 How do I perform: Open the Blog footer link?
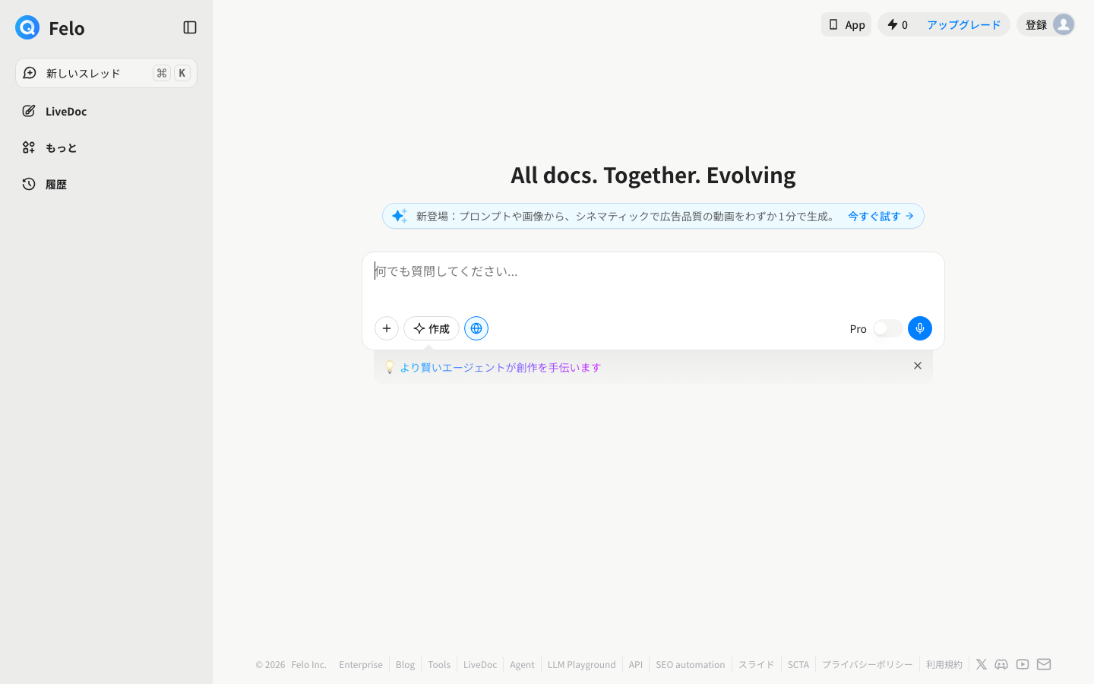click(405, 664)
